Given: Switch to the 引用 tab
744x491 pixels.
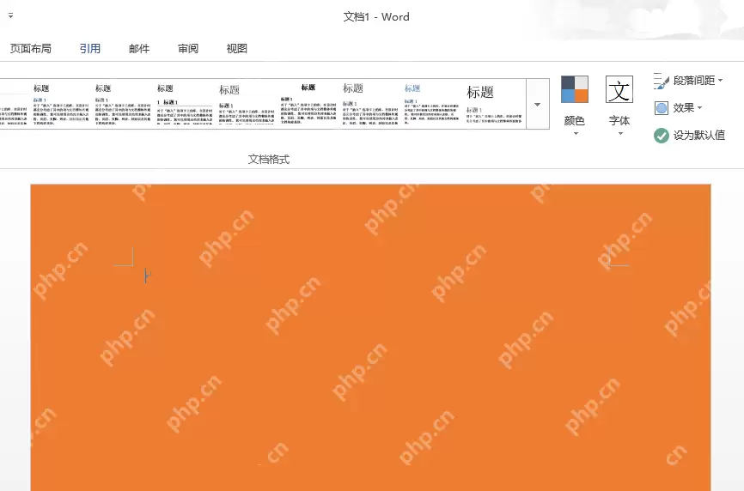Looking at the screenshot, I should click(x=89, y=48).
